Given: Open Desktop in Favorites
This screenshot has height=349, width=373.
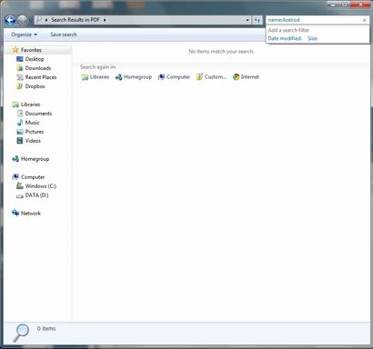Looking at the screenshot, I should [35, 59].
